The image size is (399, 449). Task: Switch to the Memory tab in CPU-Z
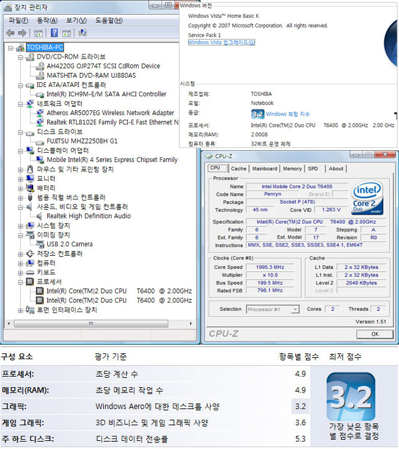pos(293,169)
